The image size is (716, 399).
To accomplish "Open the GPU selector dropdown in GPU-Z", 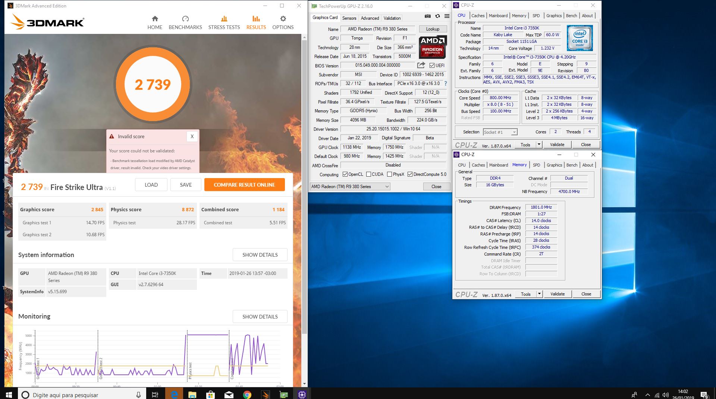I will tap(350, 186).
